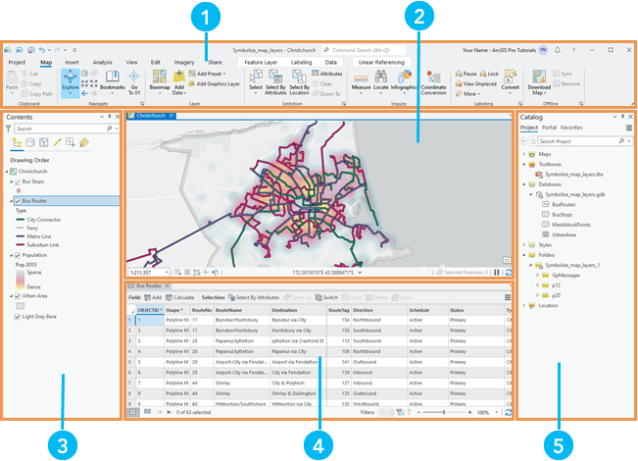638x461 pixels.
Task: Click the Undo arrow in quick access toolbar
Action: click(x=42, y=50)
